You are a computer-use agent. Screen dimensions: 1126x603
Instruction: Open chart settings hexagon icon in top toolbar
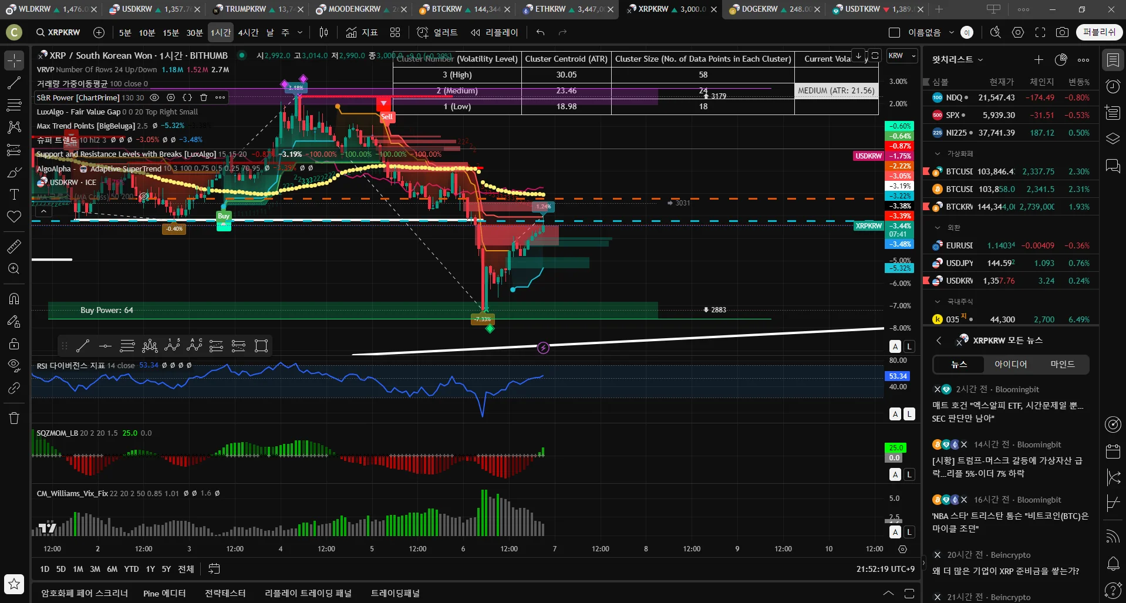coord(1018,32)
